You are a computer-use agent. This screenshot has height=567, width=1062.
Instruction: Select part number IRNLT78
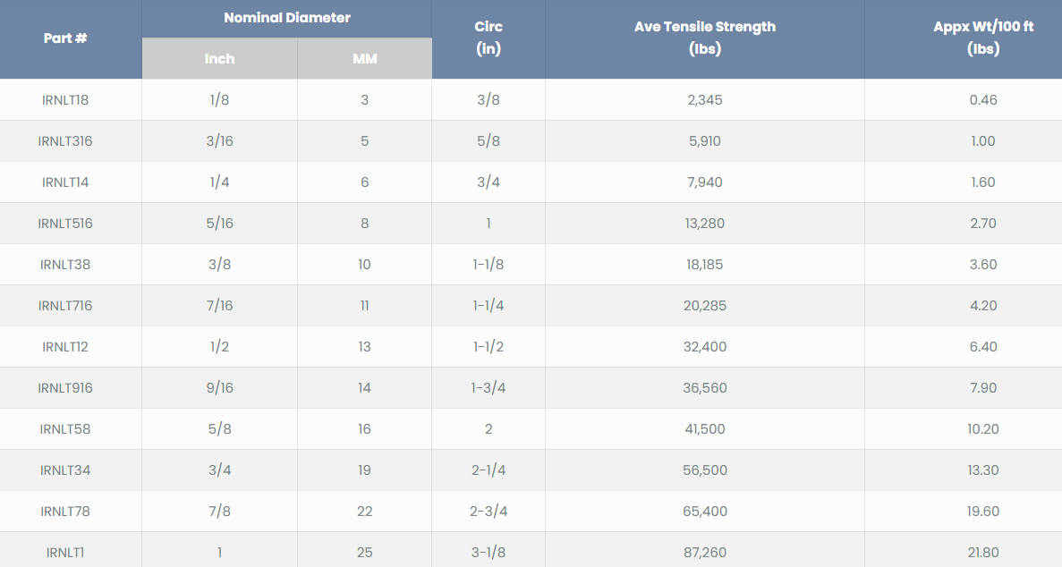pos(65,512)
